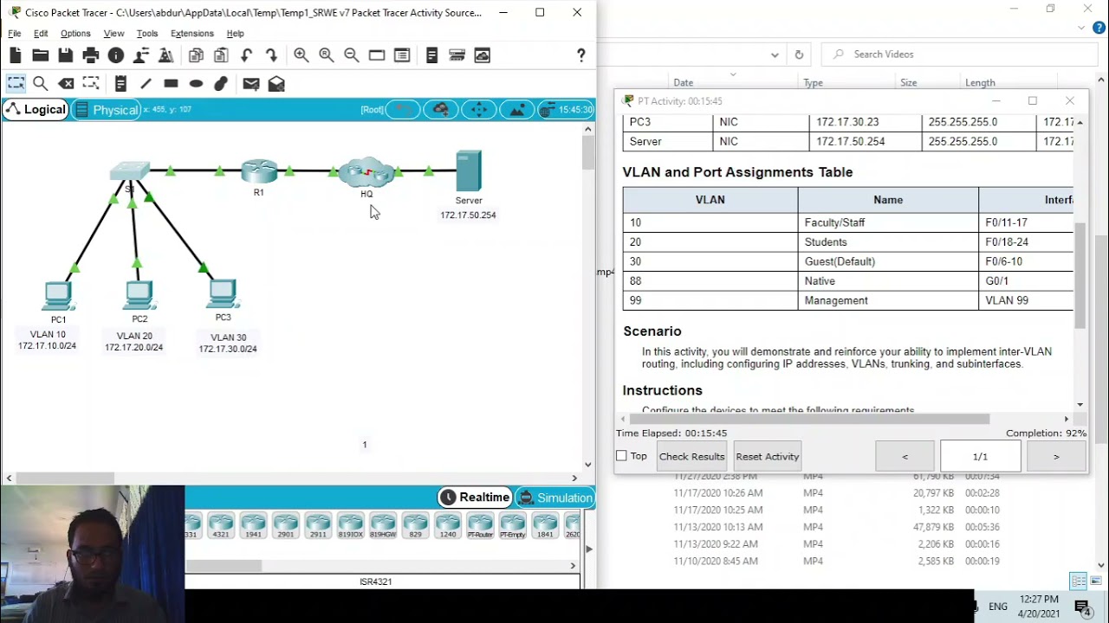
Task: Click the S1 switch in the topology
Action: point(130,171)
